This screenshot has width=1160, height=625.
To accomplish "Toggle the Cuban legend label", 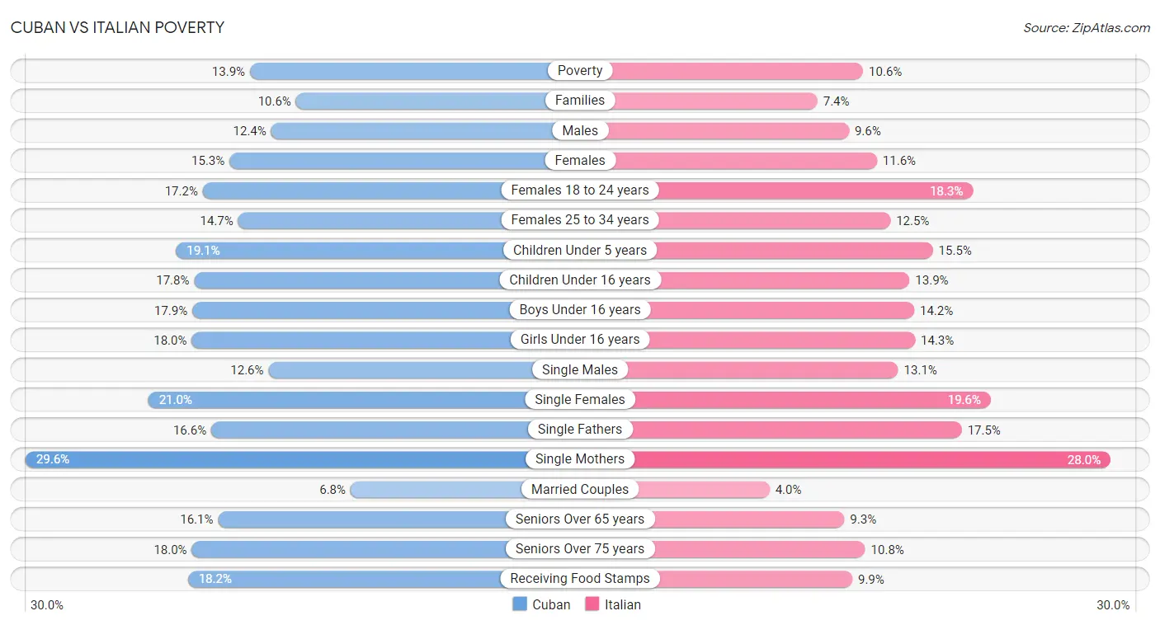I will pyautogui.click(x=551, y=604).
